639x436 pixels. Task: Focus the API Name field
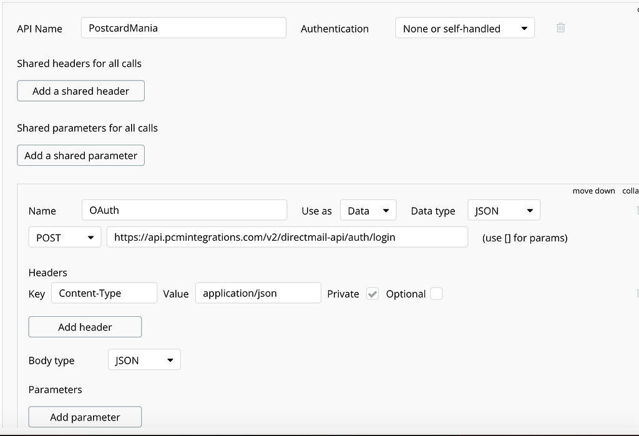coord(183,28)
